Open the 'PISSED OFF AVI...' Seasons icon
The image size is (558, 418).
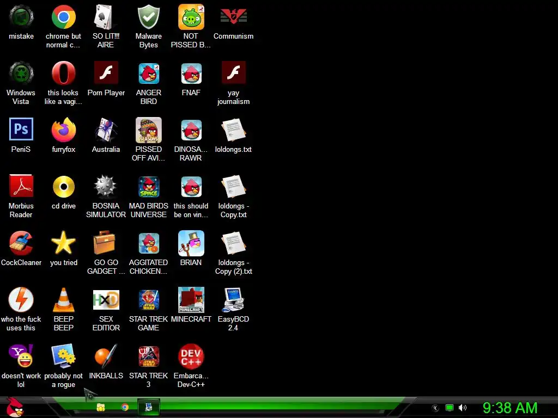pos(148,130)
